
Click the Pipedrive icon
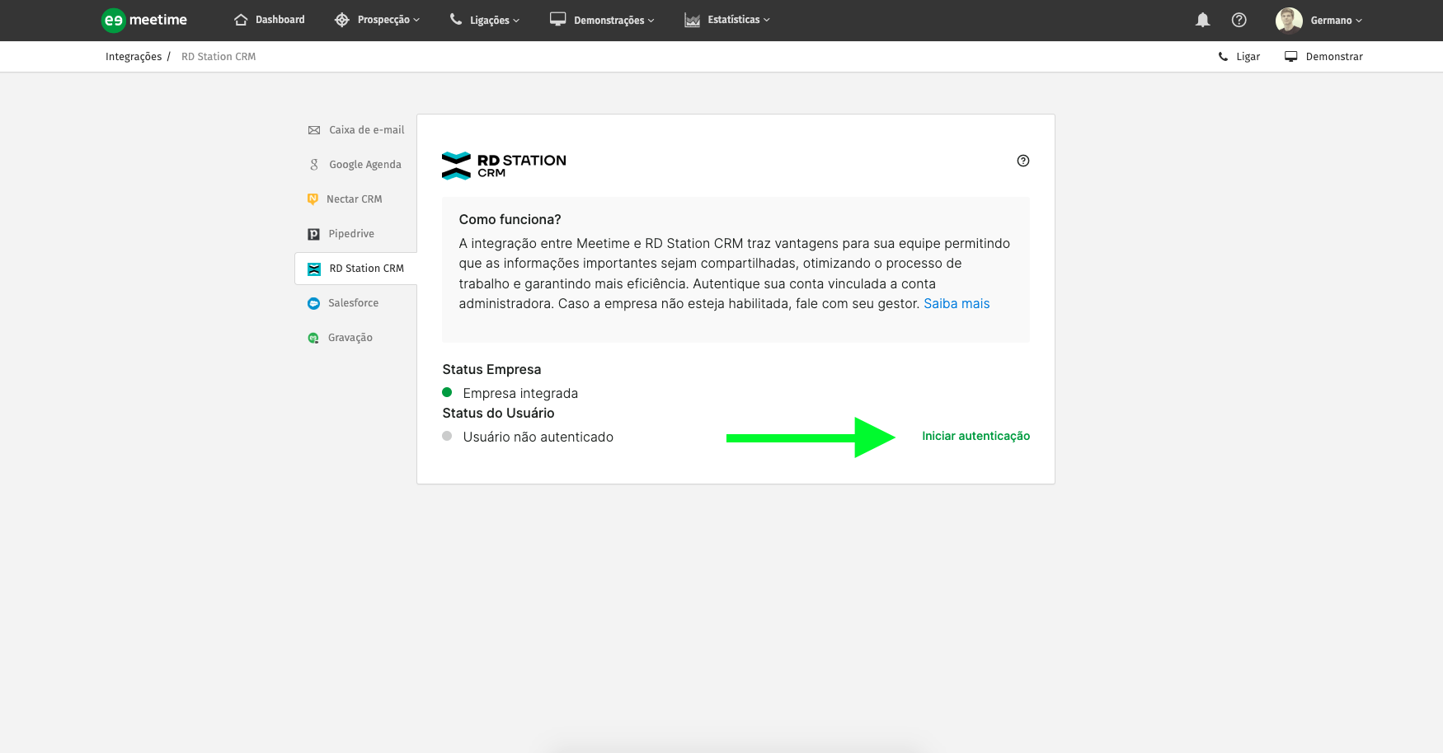tap(313, 234)
